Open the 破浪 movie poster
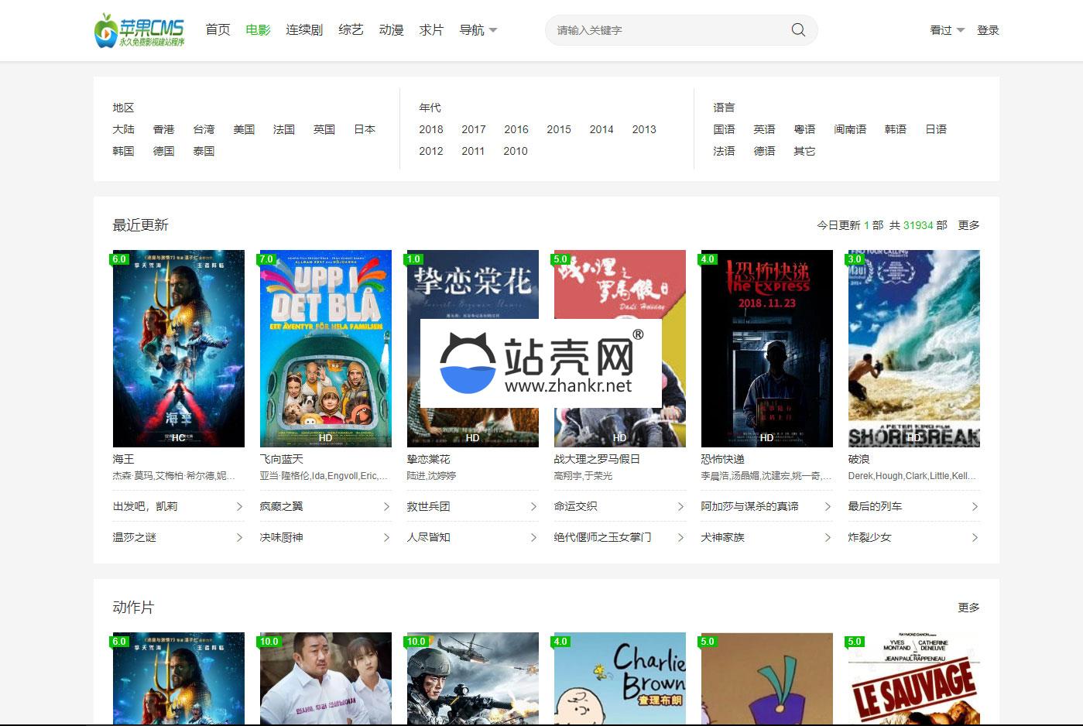Image resolution: width=1083 pixels, height=726 pixels. pyautogui.click(x=914, y=348)
